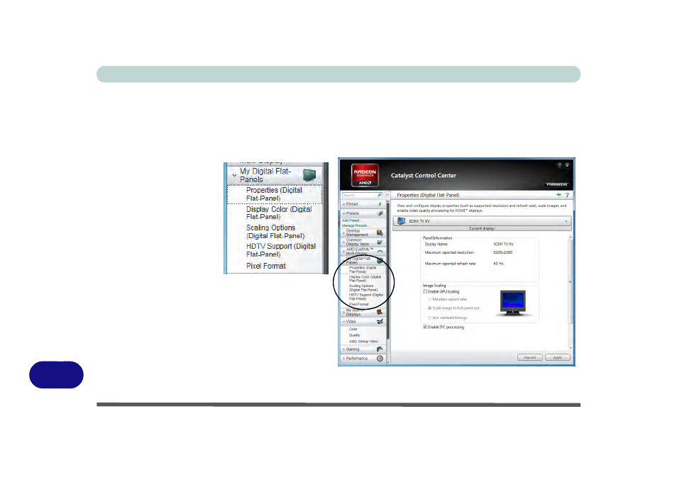This screenshot has width=677, height=477.
Task: Collapse the Pinned section in sidebar
Action: pyautogui.click(x=343, y=204)
